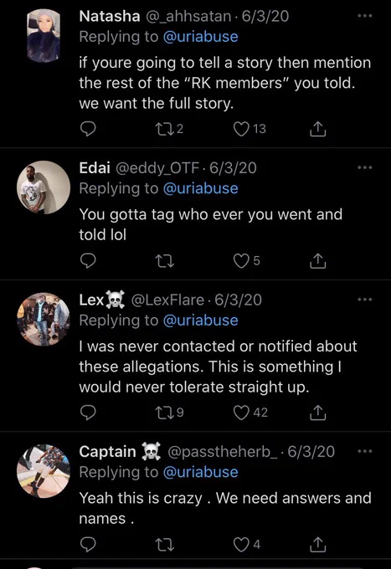Open Lex's profile from avatar
Screen dimensions: 391x569
tap(44, 320)
